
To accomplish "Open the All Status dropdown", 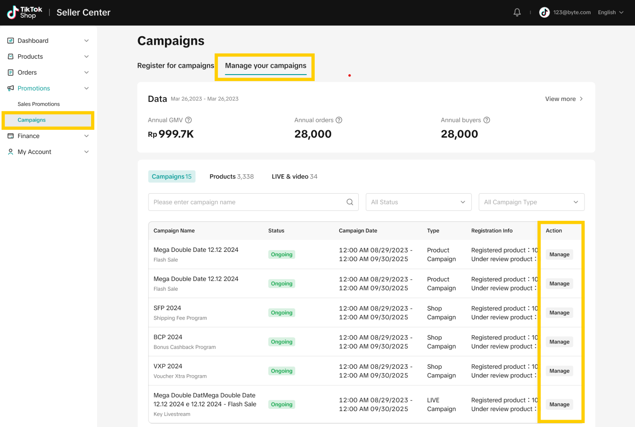I will point(418,202).
